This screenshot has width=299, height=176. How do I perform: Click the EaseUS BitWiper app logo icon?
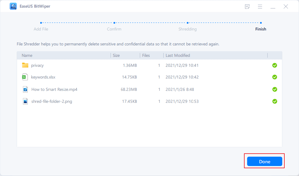13,6
